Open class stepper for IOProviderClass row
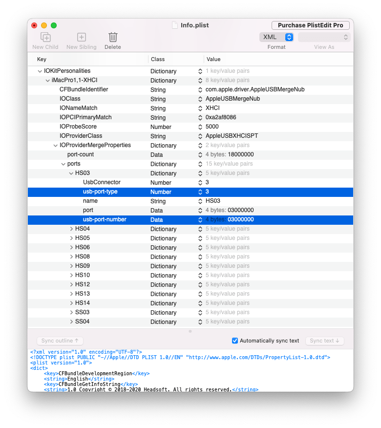381x428 pixels. [x=200, y=136]
